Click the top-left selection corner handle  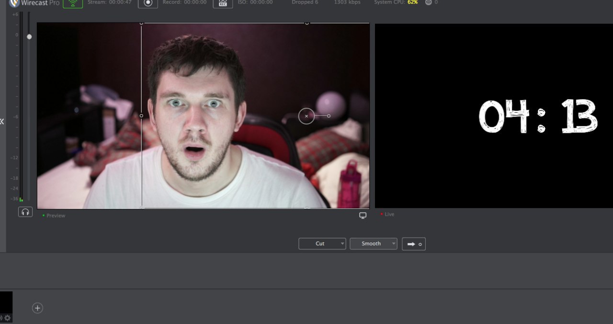tap(141, 23)
